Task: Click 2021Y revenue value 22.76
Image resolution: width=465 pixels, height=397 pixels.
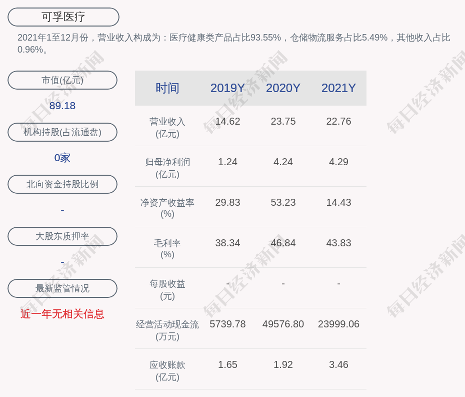Action: point(338,121)
